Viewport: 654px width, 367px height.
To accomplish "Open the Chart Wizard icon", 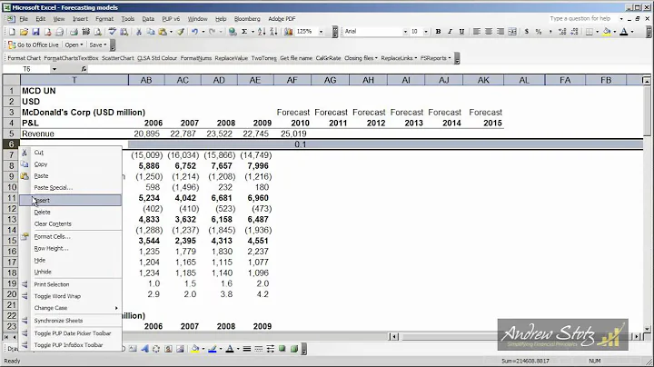I will [x=288, y=32].
